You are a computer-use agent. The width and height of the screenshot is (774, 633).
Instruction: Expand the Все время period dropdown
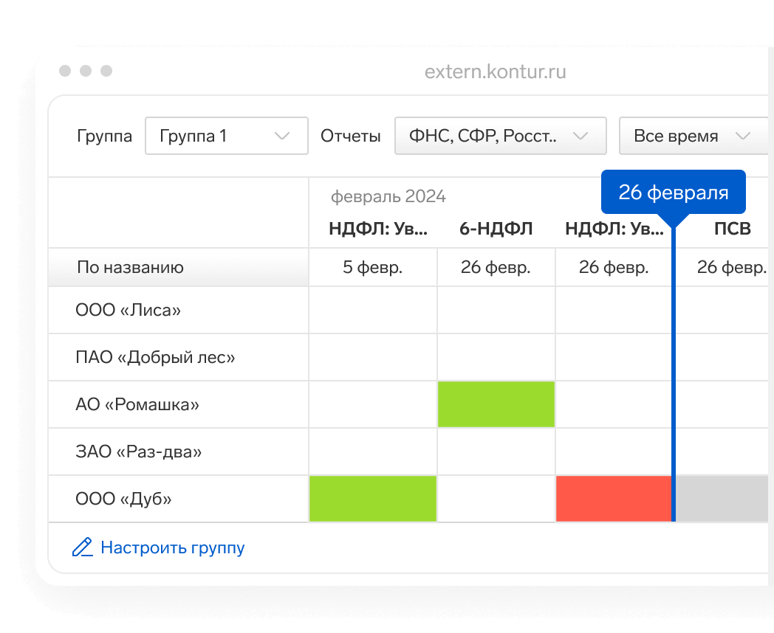(x=691, y=136)
